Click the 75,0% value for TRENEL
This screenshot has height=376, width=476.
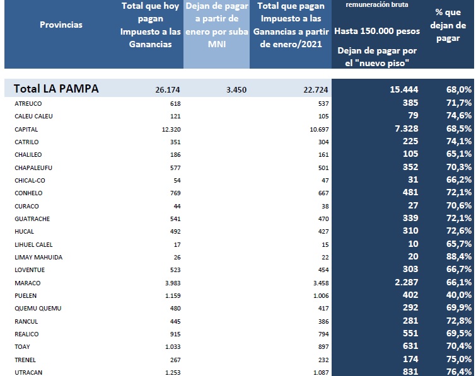459,360
